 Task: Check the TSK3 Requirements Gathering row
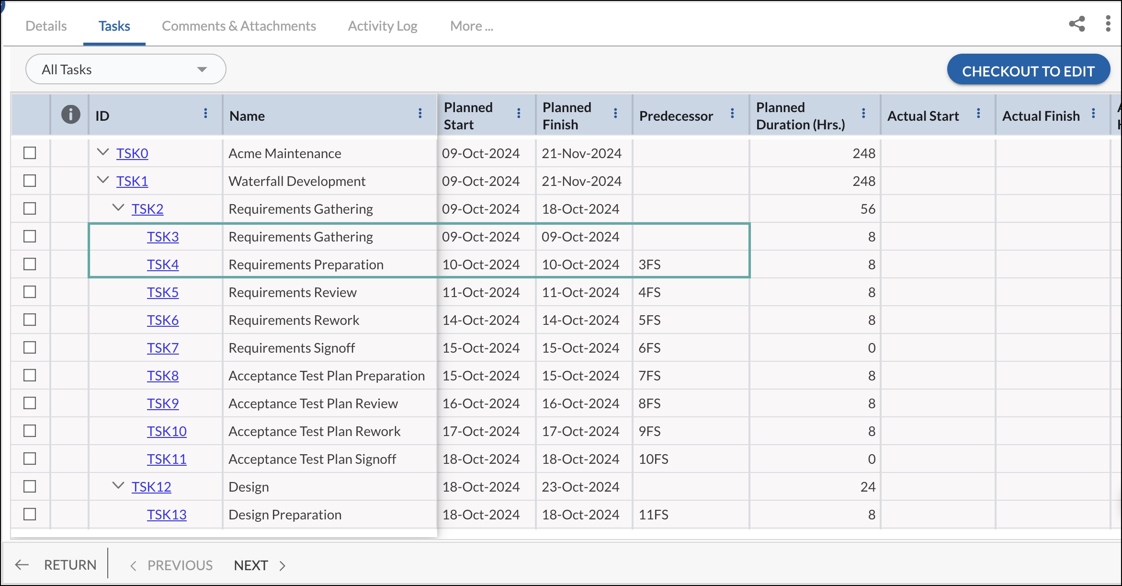tap(30, 236)
